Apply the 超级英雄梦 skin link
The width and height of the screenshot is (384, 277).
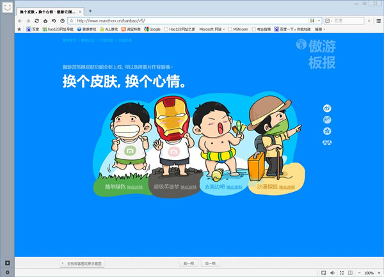click(189, 187)
